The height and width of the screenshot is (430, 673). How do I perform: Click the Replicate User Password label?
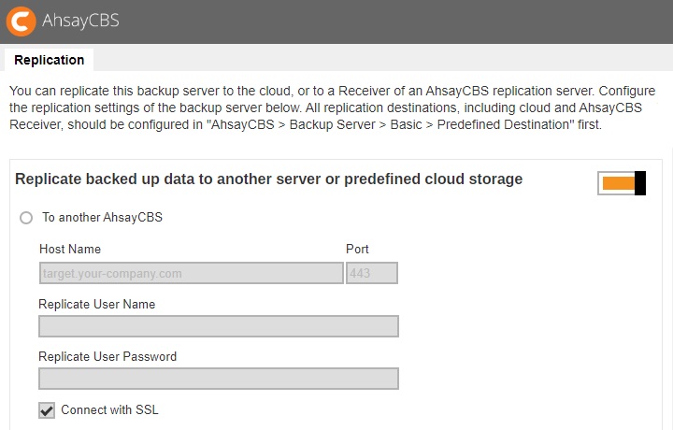(107, 356)
